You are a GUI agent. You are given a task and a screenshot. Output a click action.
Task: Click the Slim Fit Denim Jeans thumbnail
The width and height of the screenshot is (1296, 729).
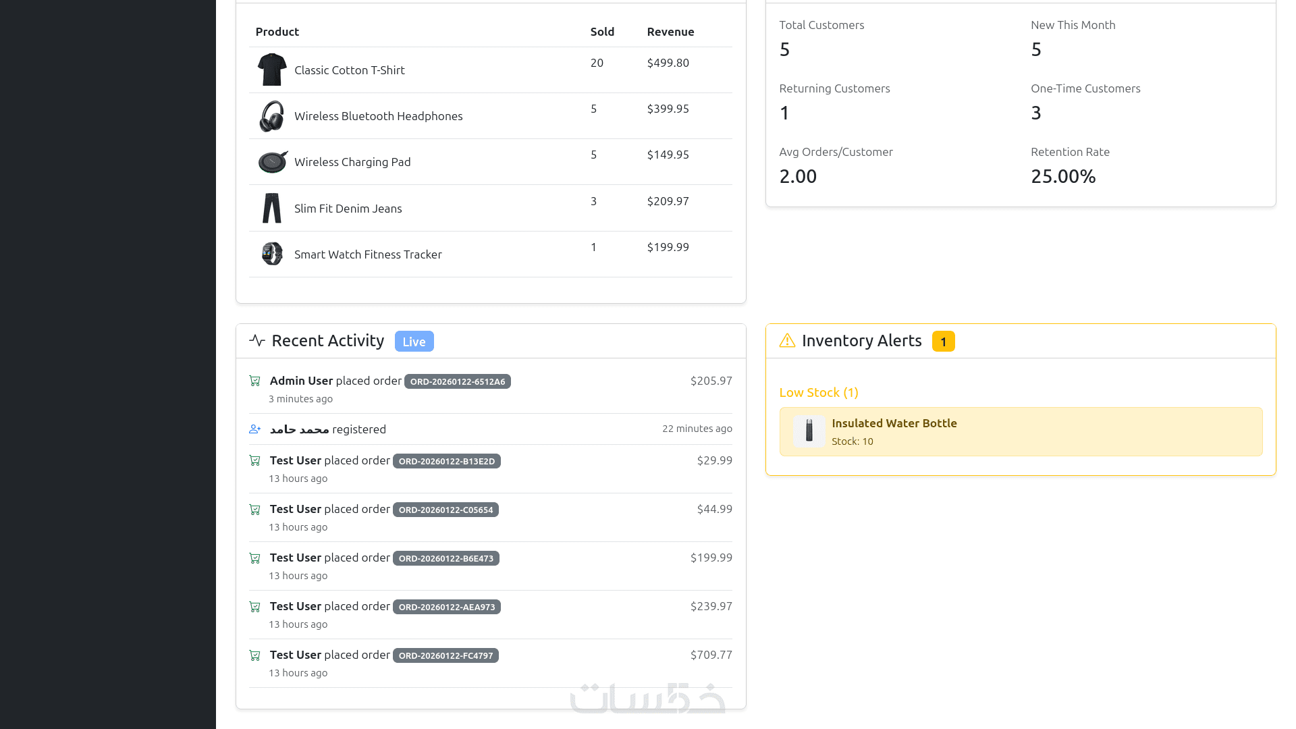point(272,208)
